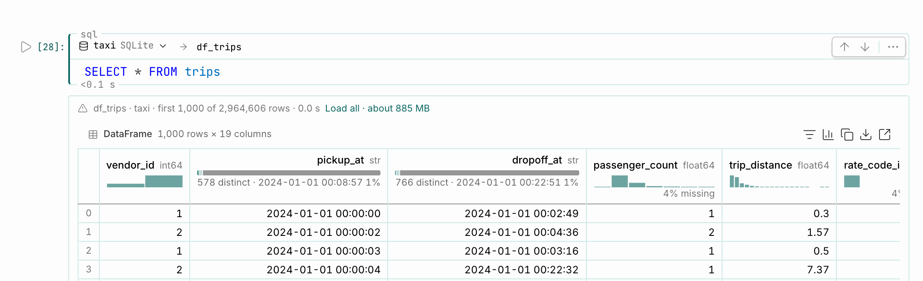Click the <0.1 s execution time label
923x281 pixels.
98,85
